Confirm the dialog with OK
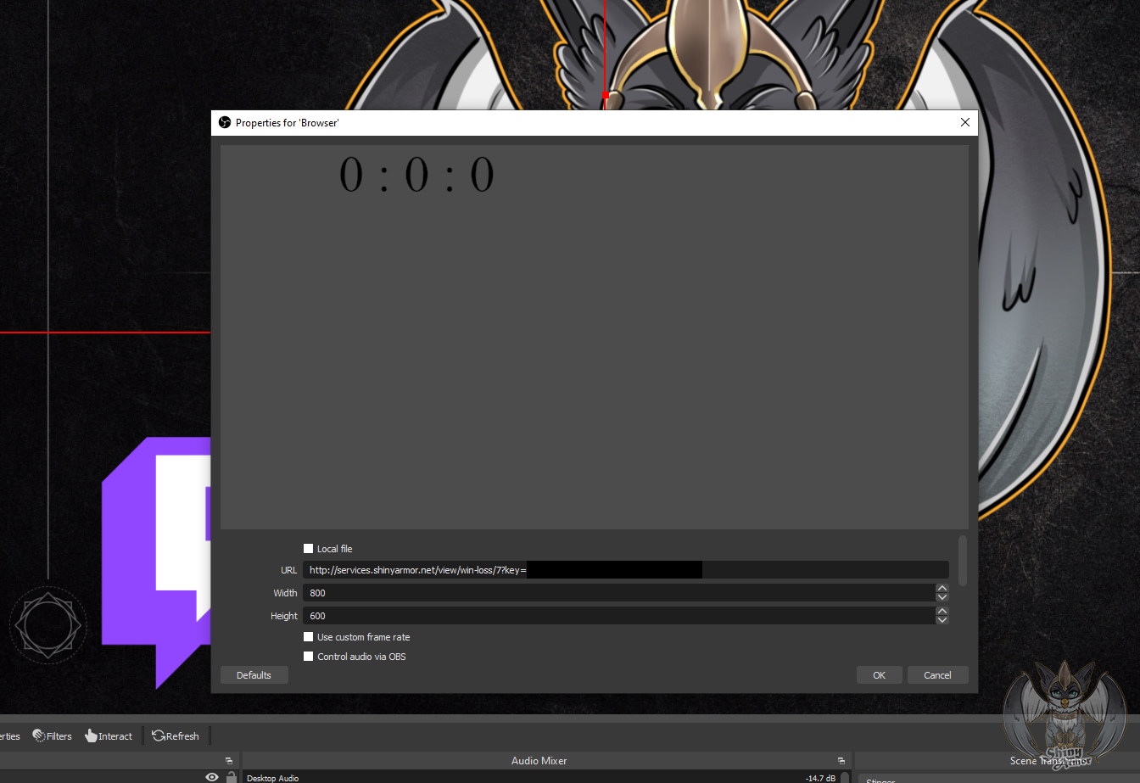 point(879,675)
